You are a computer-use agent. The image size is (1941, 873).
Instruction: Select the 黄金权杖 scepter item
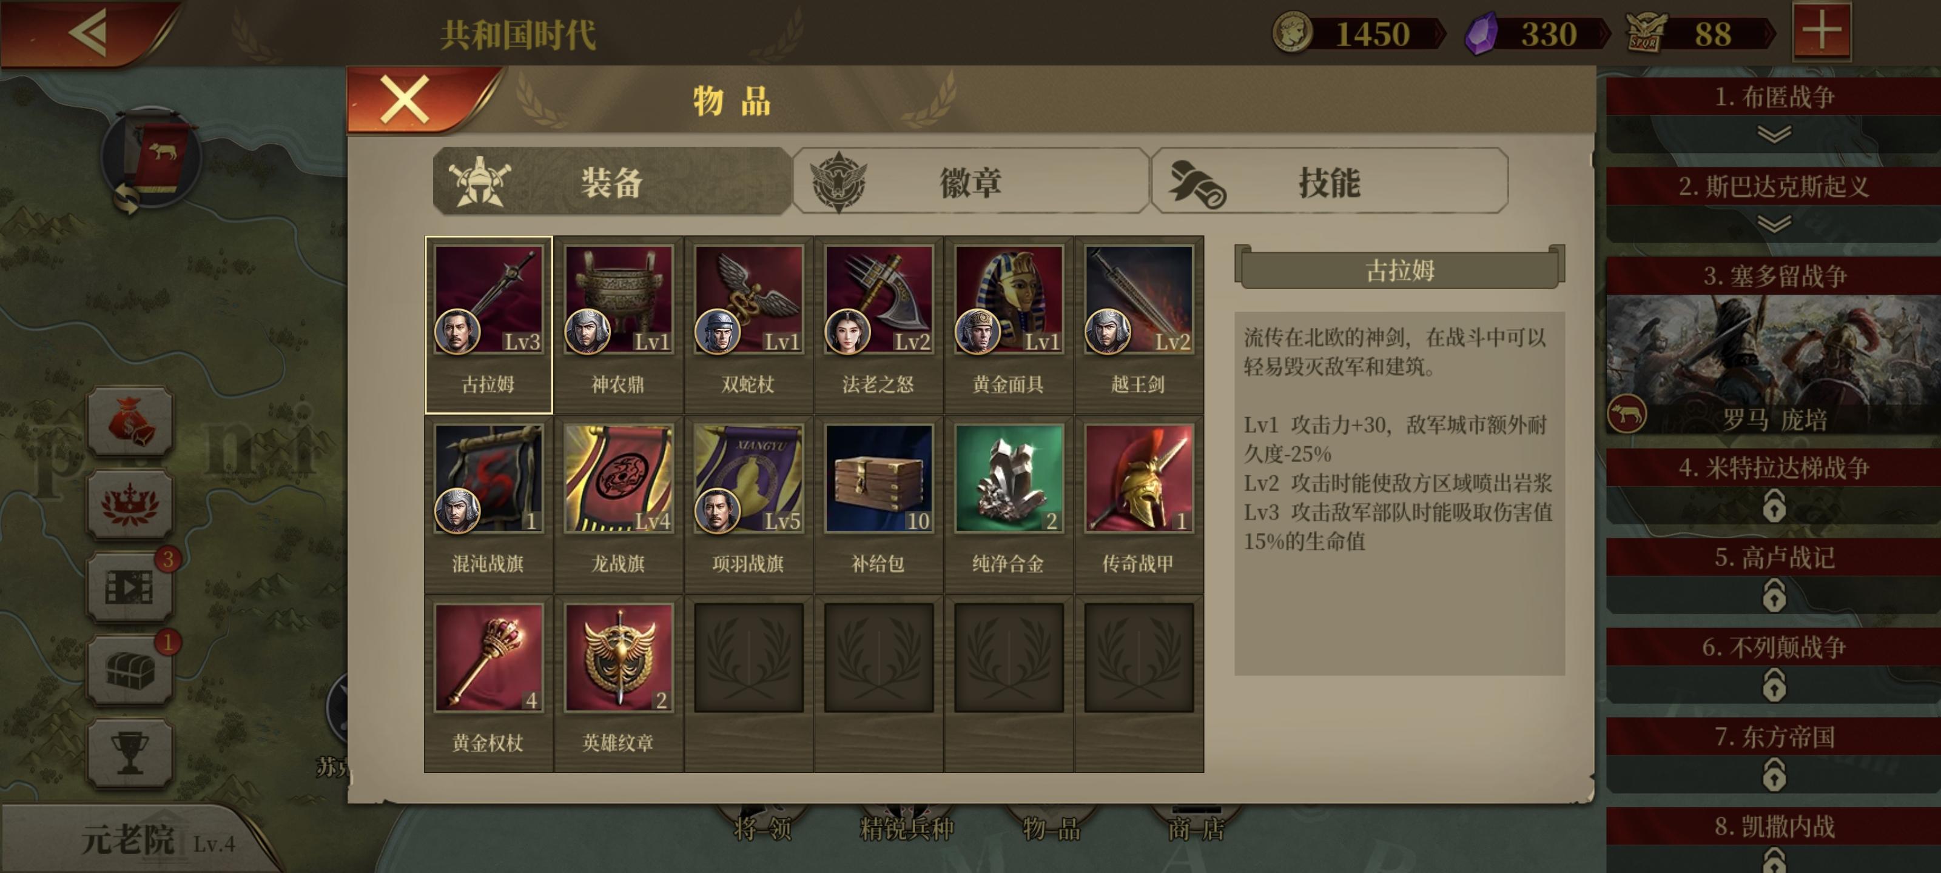coord(488,683)
